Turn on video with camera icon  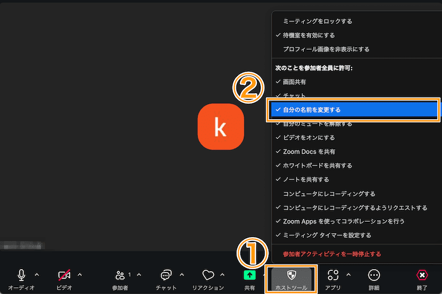tap(64, 275)
